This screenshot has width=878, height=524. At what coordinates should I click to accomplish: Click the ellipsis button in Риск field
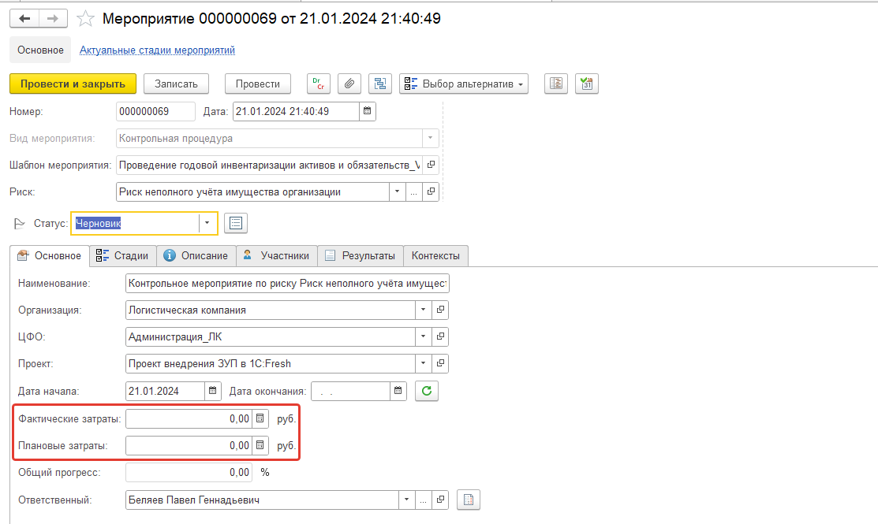[x=414, y=191]
